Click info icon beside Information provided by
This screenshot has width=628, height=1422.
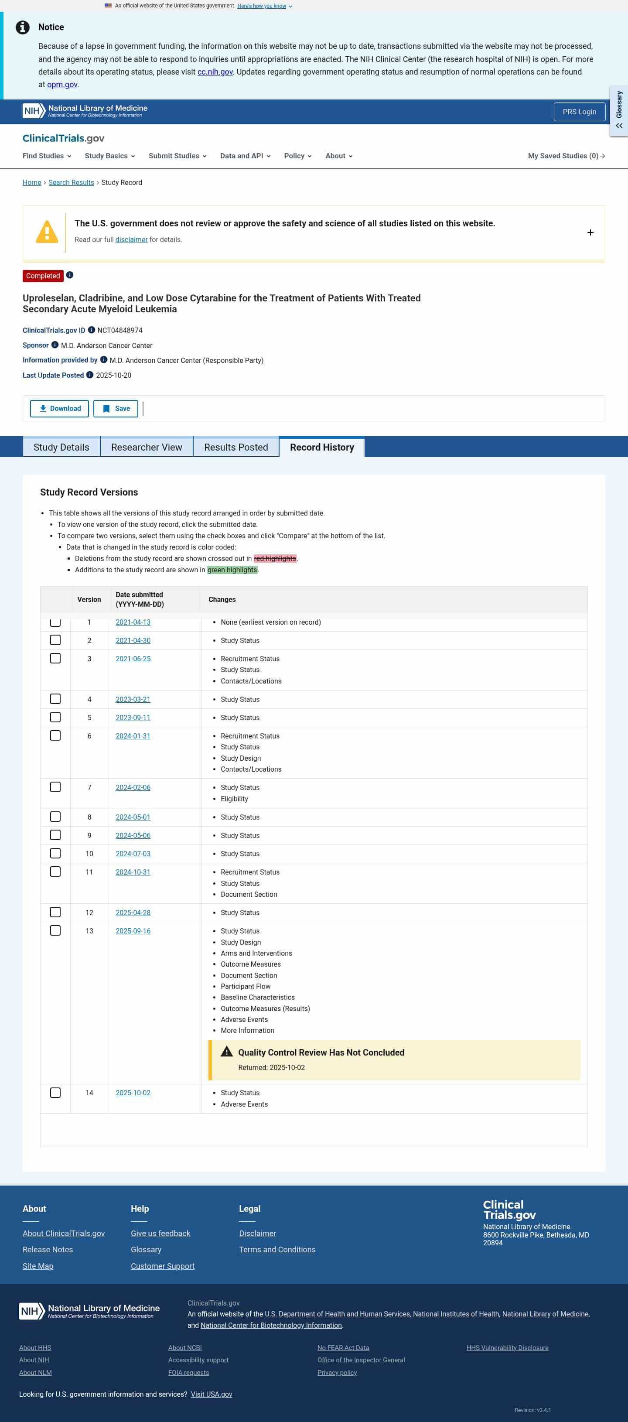(103, 360)
